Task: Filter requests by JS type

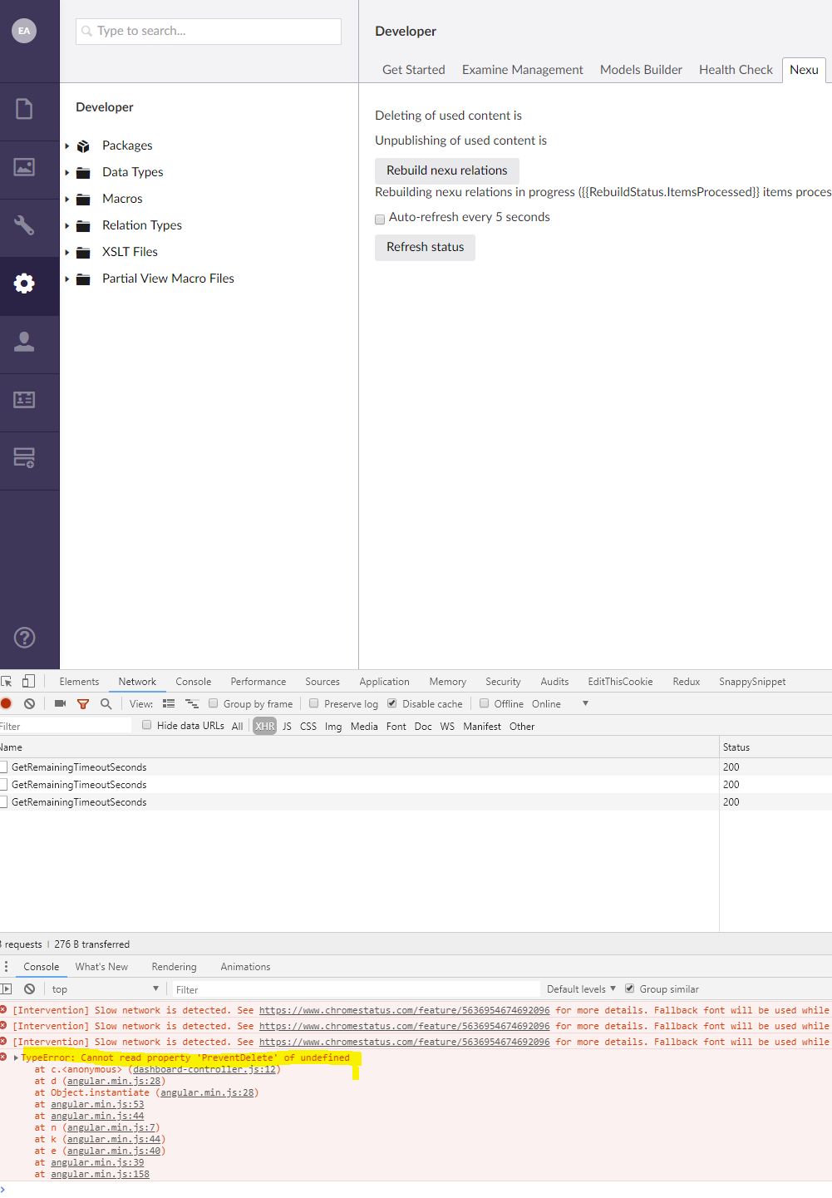Action: point(287,726)
